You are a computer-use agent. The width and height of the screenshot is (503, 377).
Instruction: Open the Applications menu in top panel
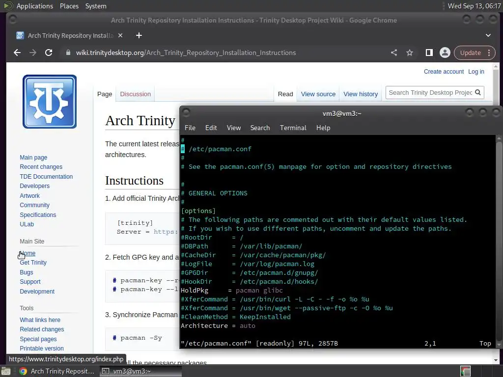click(35, 6)
